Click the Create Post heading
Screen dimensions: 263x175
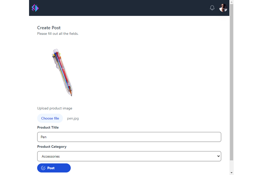[x=49, y=28]
